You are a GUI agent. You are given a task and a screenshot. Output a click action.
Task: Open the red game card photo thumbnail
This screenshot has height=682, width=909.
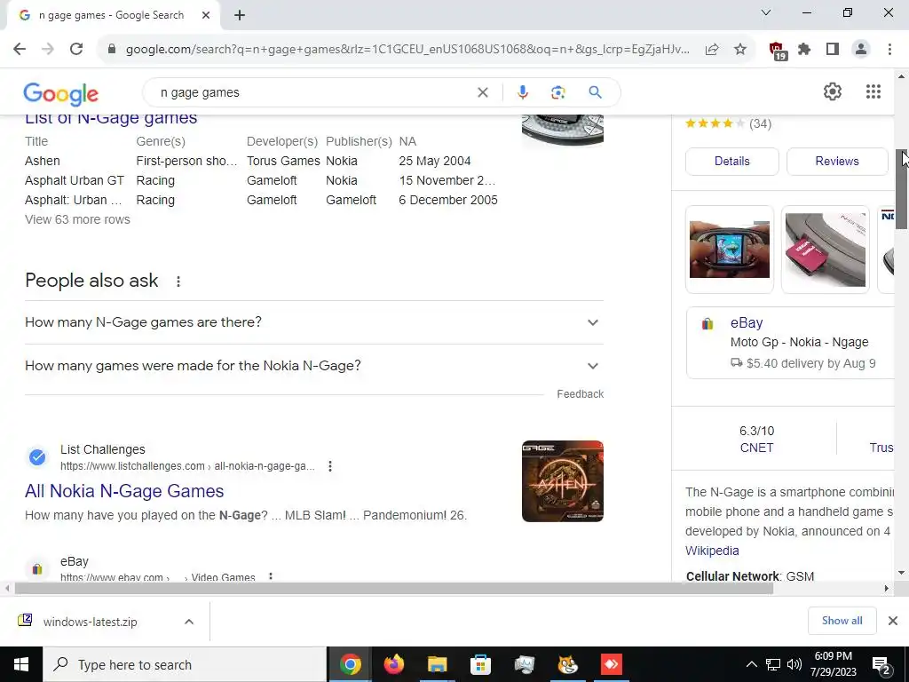(x=825, y=250)
